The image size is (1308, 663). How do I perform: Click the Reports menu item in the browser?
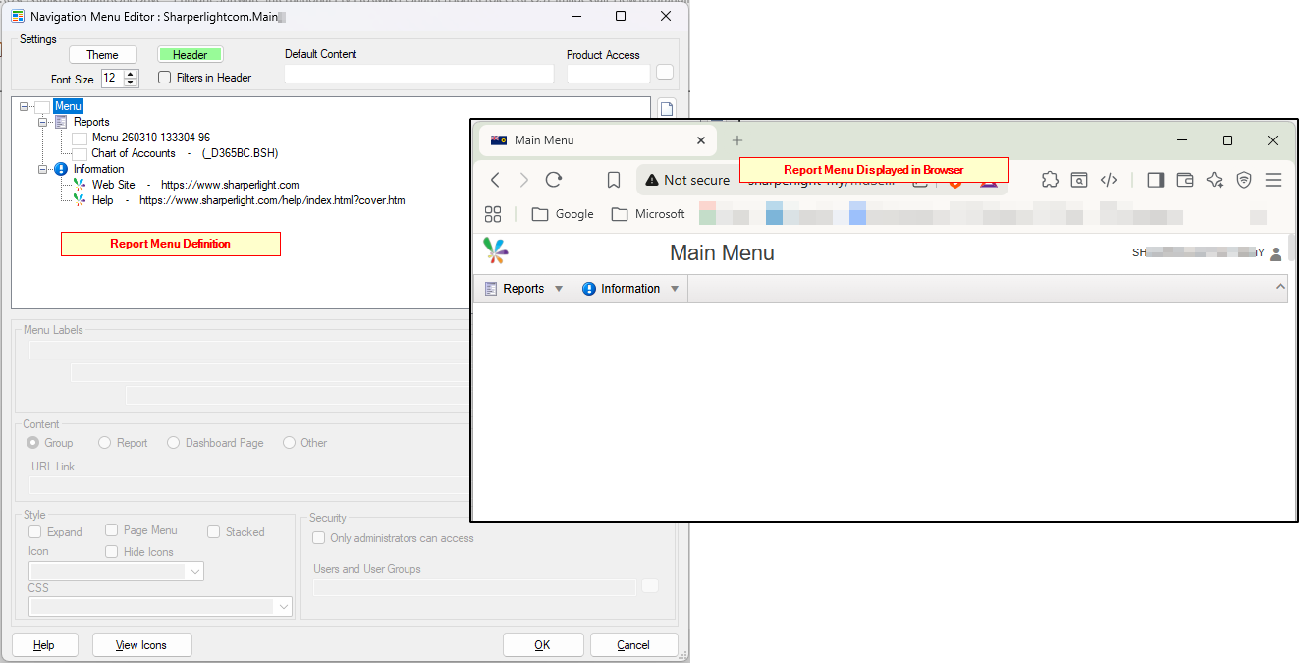(x=523, y=289)
